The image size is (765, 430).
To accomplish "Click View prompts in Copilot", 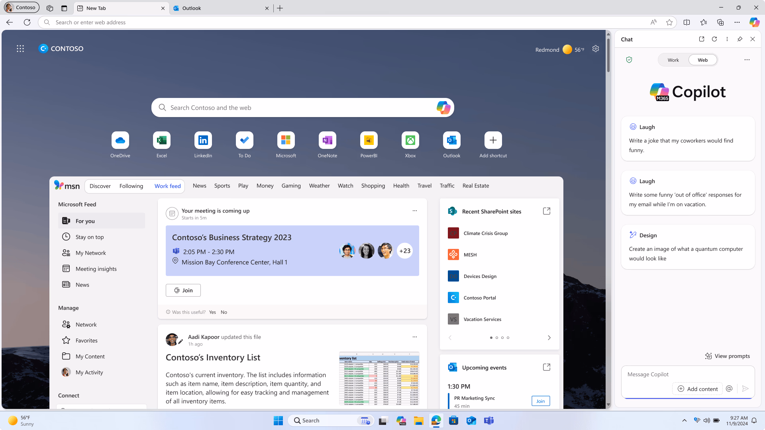I will tap(728, 356).
